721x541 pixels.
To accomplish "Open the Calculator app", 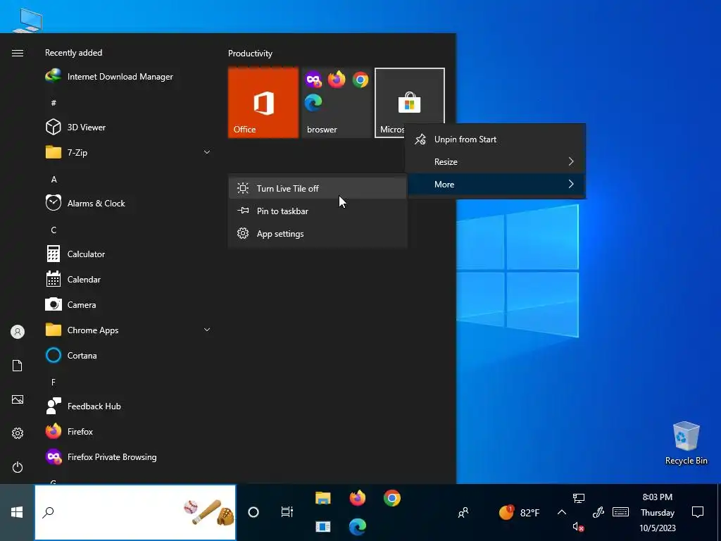I will 75,254.
